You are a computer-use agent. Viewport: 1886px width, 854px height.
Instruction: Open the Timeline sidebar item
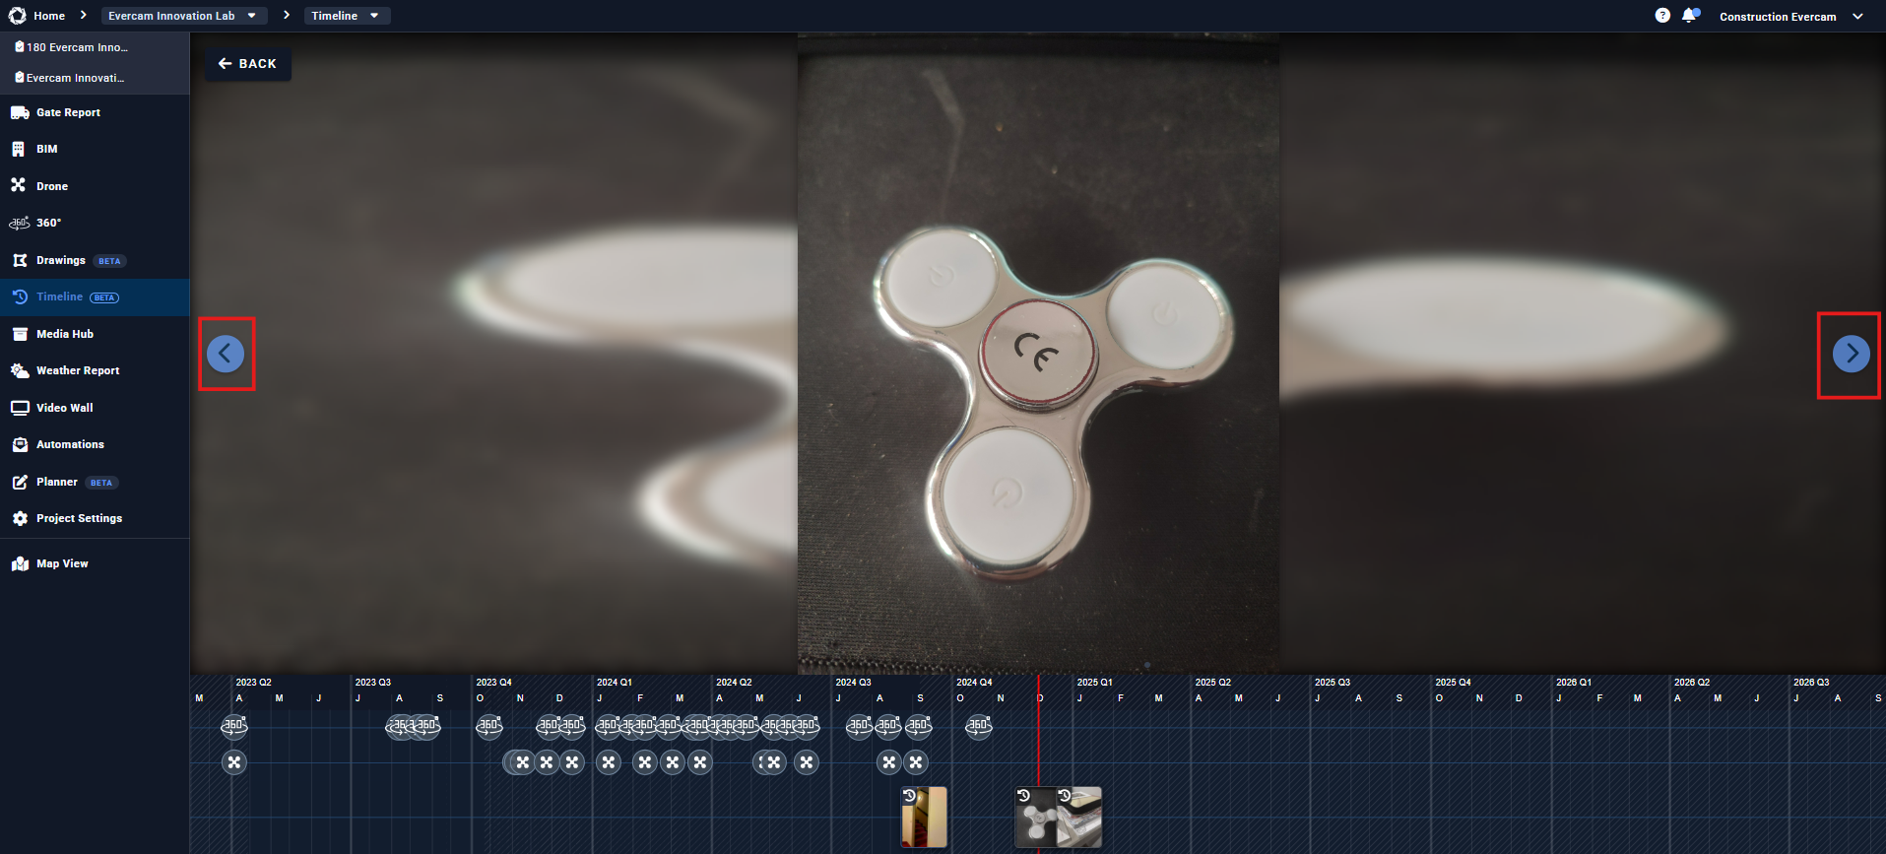(x=95, y=296)
